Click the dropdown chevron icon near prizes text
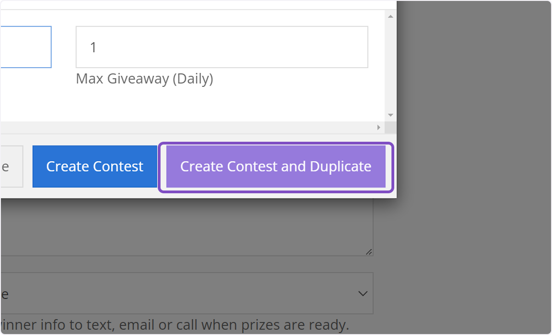 362,293
